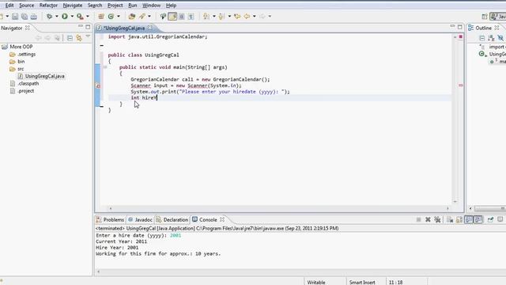Image resolution: width=506 pixels, height=285 pixels.
Task: Open UsingGregCal.java in the Navigator tree
Action: point(41,76)
